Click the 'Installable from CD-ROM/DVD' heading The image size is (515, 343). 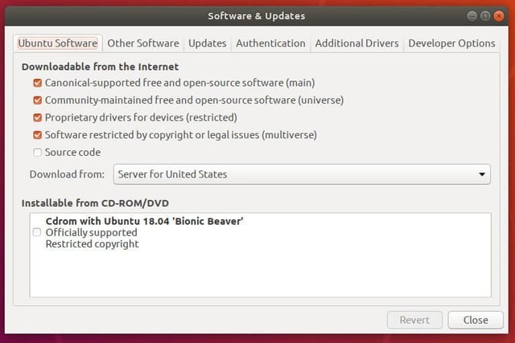[x=95, y=203]
